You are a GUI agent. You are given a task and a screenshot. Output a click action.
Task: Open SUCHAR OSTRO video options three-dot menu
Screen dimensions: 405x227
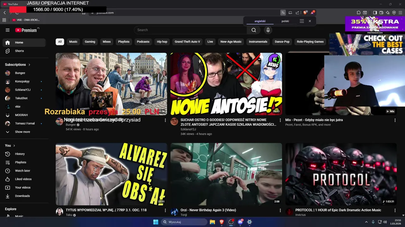point(280,120)
